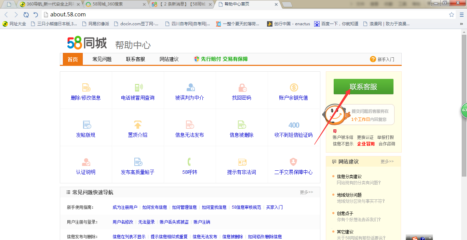
Task: Open the 用户名修改 link
Action: [x=123, y=222]
